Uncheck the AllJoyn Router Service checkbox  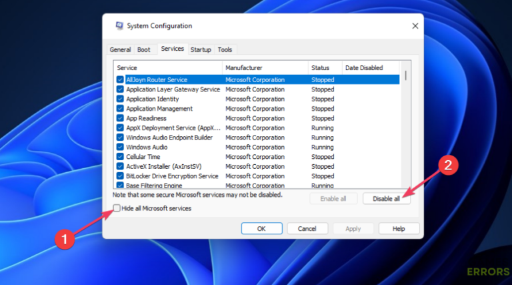pyautogui.click(x=120, y=79)
